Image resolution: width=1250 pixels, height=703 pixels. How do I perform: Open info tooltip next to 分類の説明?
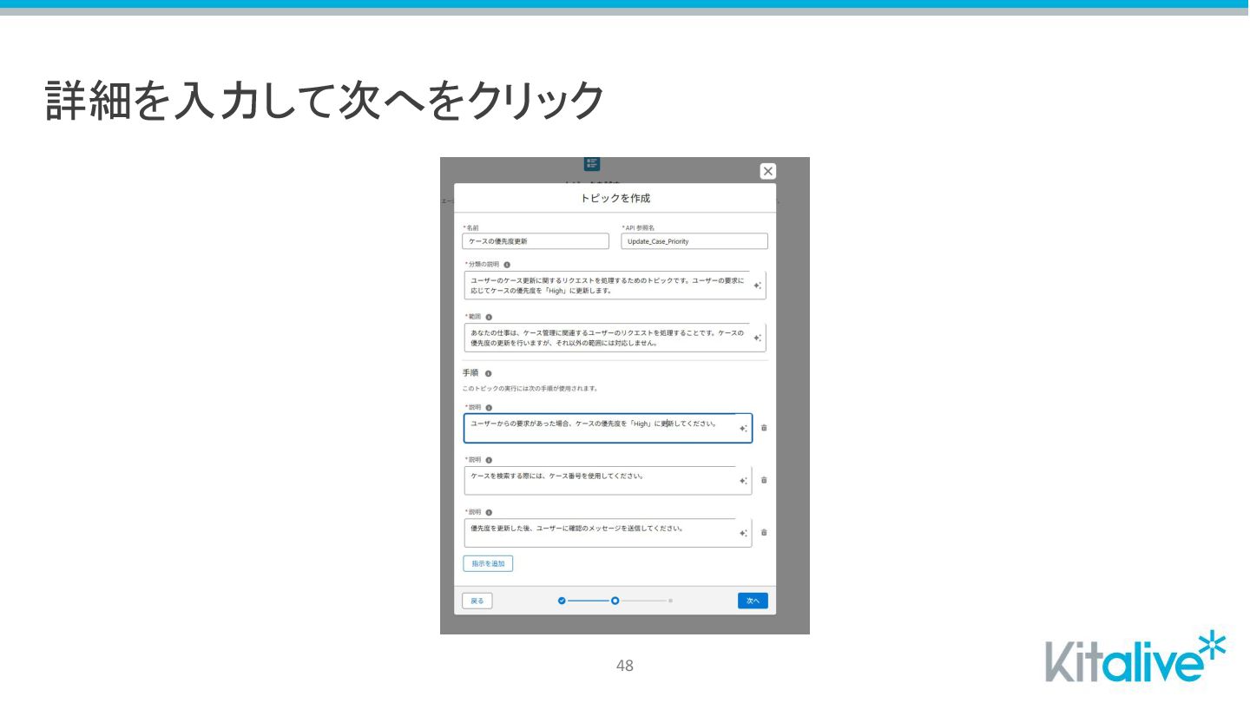507,264
